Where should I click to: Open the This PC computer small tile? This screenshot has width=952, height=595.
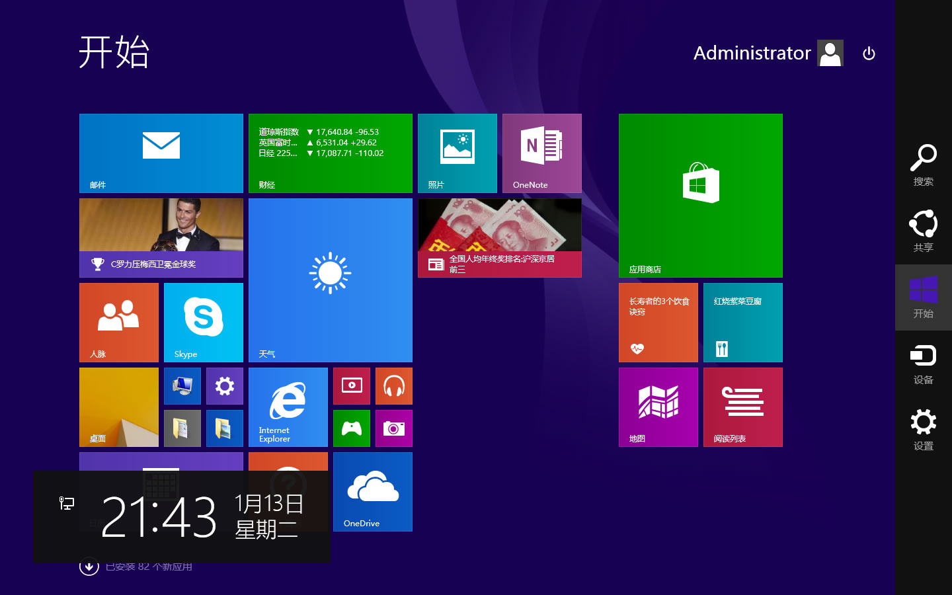pyautogui.click(x=182, y=386)
